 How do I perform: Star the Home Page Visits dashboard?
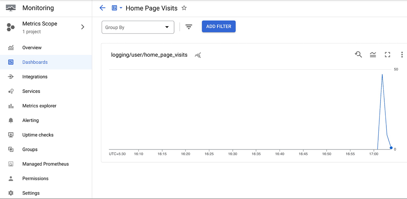184,8
